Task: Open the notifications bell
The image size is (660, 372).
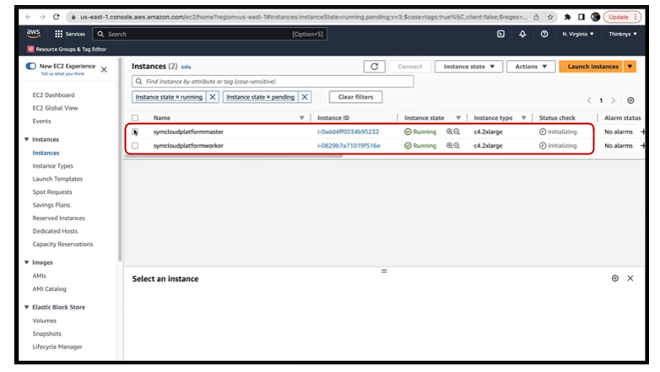Action: click(522, 34)
